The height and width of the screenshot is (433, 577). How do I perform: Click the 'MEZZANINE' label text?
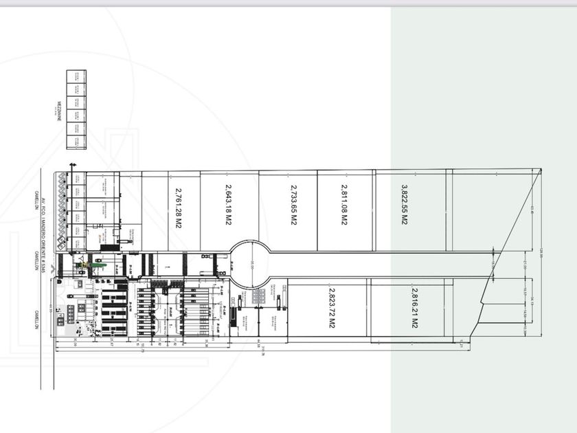(x=59, y=111)
